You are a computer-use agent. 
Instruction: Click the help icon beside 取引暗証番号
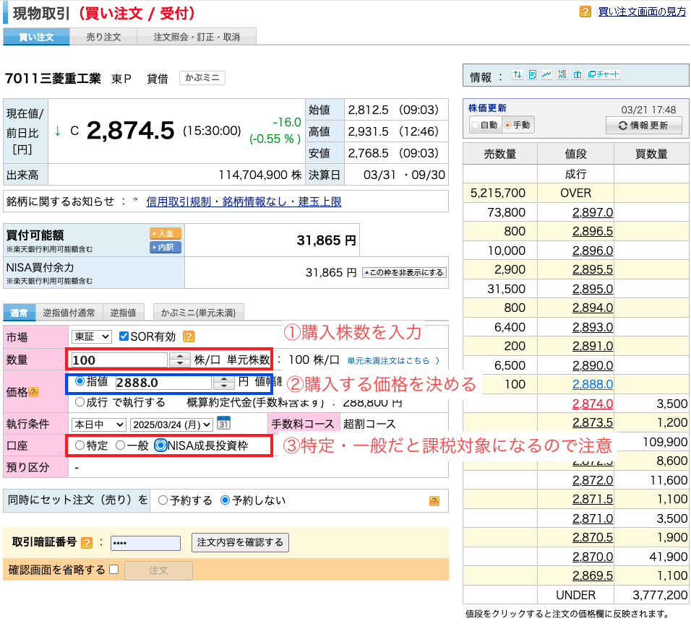click(87, 543)
